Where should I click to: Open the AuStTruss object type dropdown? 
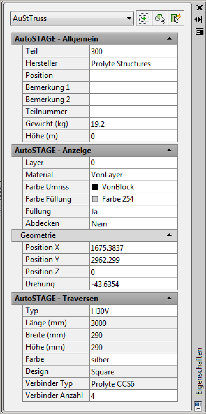(x=129, y=19)
